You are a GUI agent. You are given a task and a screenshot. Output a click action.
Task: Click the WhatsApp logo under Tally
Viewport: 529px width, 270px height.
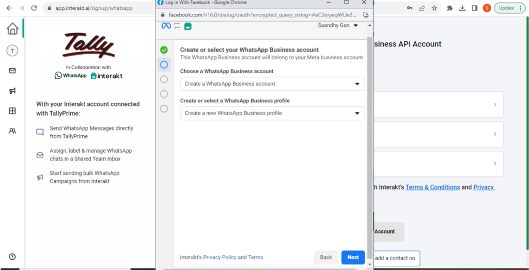70,75
